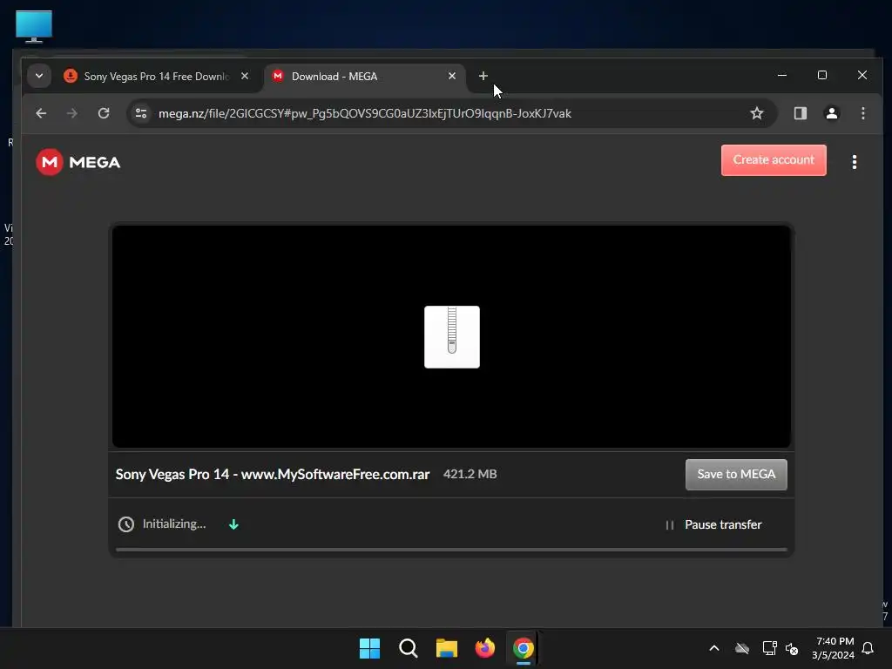
Task: Click This PC desktop icon
Action: click(34, 26)
